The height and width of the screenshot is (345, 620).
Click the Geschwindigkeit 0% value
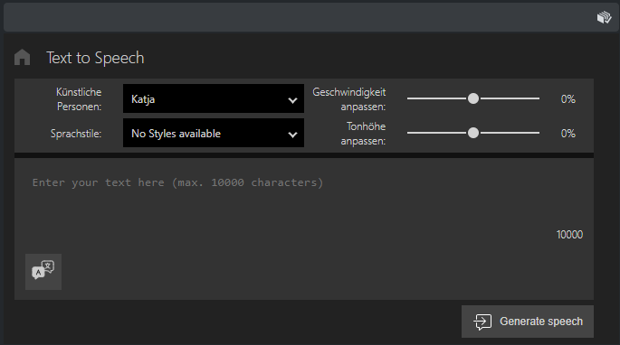click(x=568, y=99)
